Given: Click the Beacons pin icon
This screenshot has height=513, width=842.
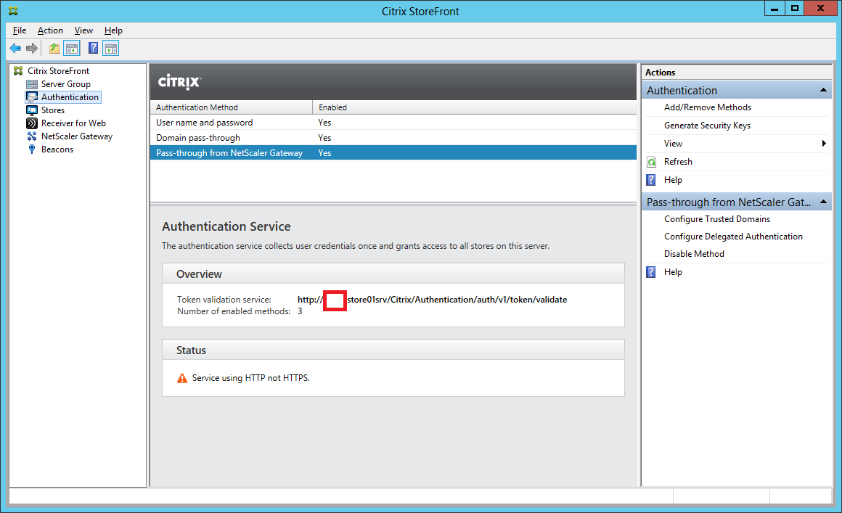Looking at the screenshot, I should 32,149.
